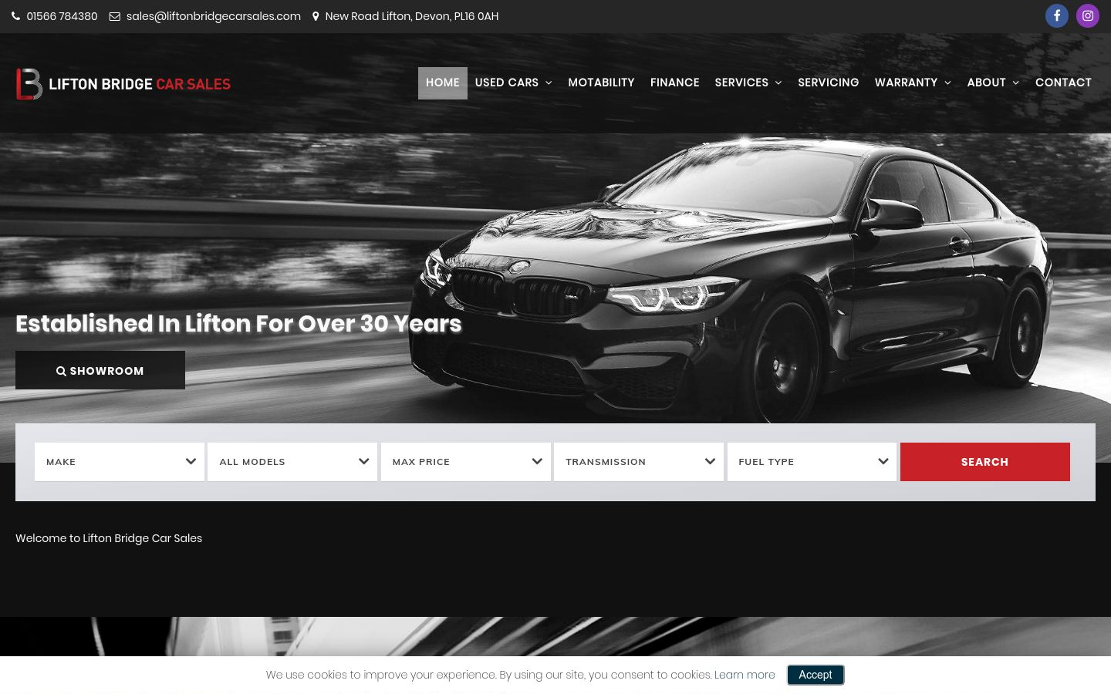Open the Facebook page icon

[1057, 15]
